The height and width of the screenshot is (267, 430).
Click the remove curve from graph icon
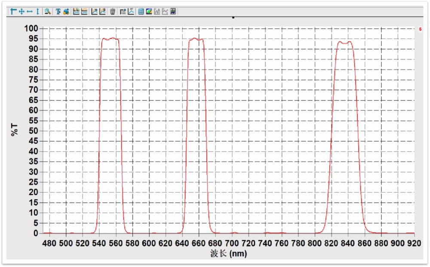102,12
